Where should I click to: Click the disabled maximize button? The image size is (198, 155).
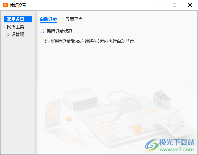[175, 5]
